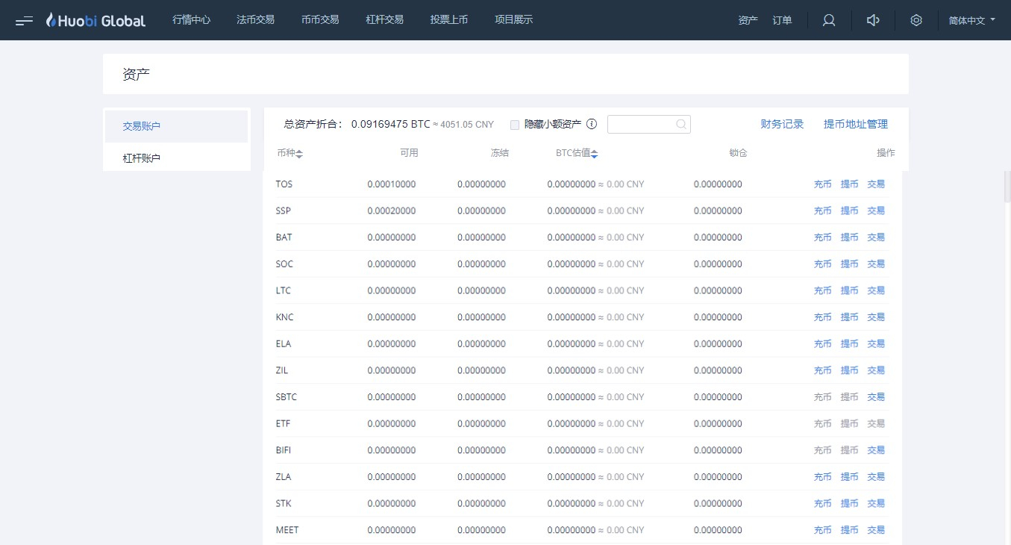Click 充币 for the LTC row
This screenshot has height=545, width=1011.
[822, 290]
